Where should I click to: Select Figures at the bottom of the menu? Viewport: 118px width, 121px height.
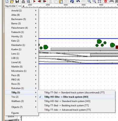point(22,113)
